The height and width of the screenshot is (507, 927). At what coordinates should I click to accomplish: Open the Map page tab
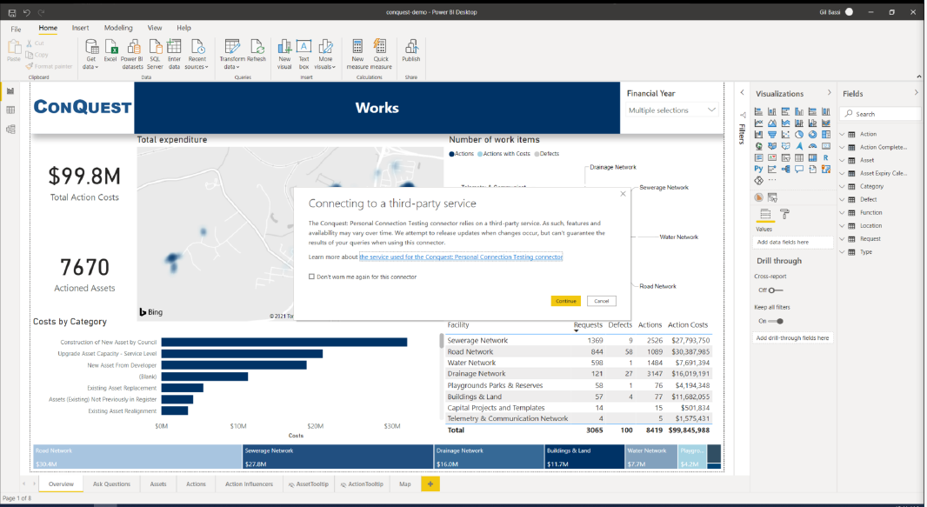pos(405,484)
